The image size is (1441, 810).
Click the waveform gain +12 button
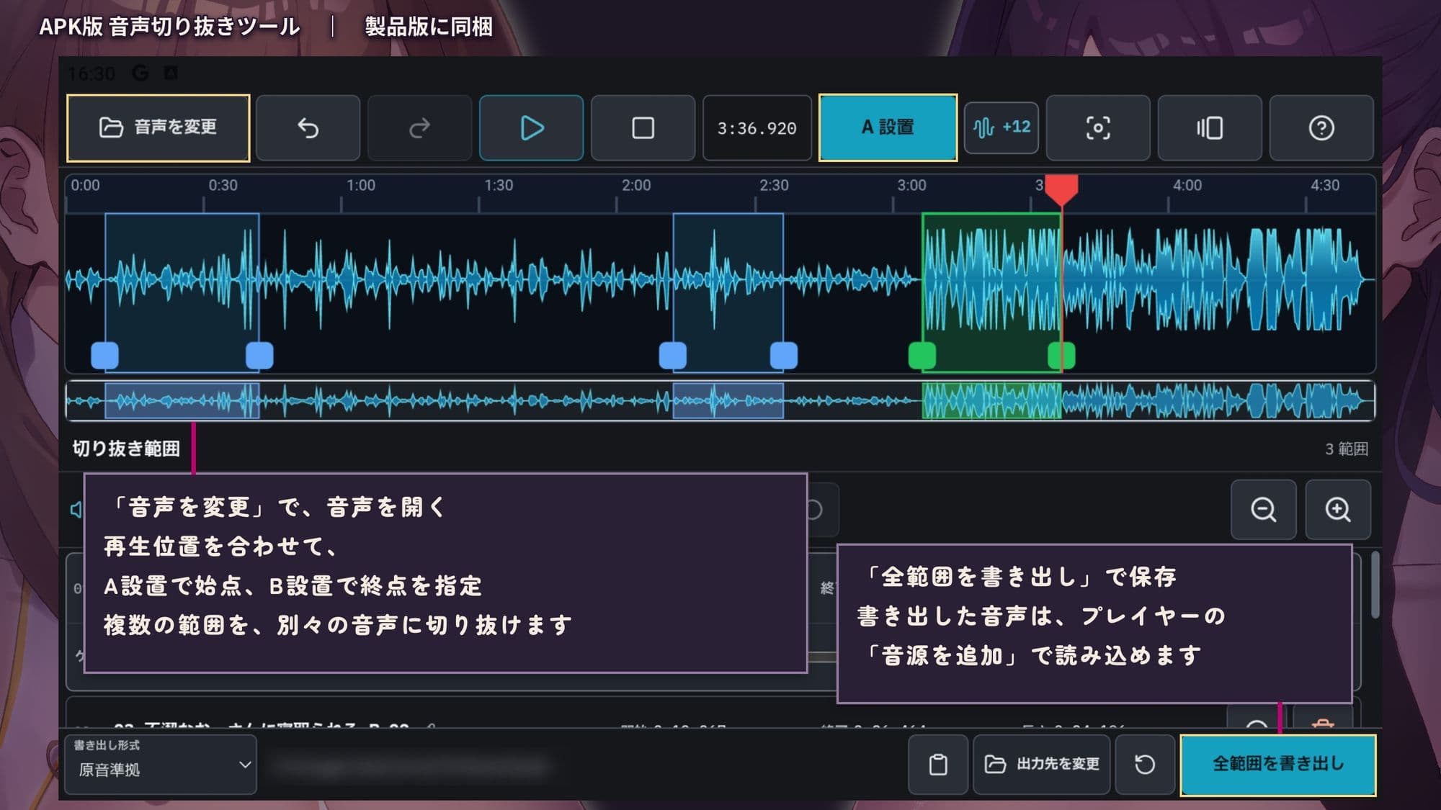tap(1001, 127)
